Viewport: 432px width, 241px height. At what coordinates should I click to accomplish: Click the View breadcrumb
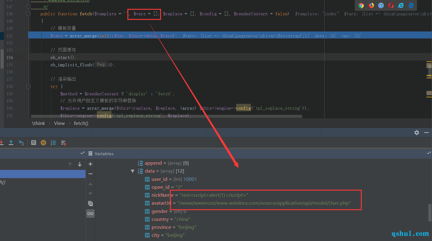pos(59,123)
